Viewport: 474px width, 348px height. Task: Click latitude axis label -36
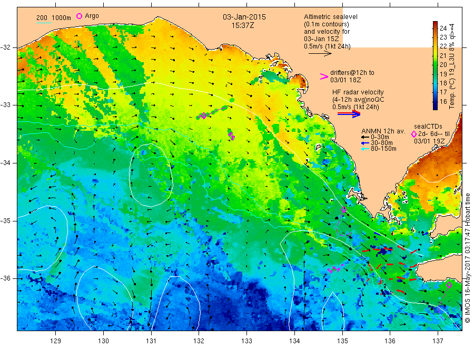5,278
